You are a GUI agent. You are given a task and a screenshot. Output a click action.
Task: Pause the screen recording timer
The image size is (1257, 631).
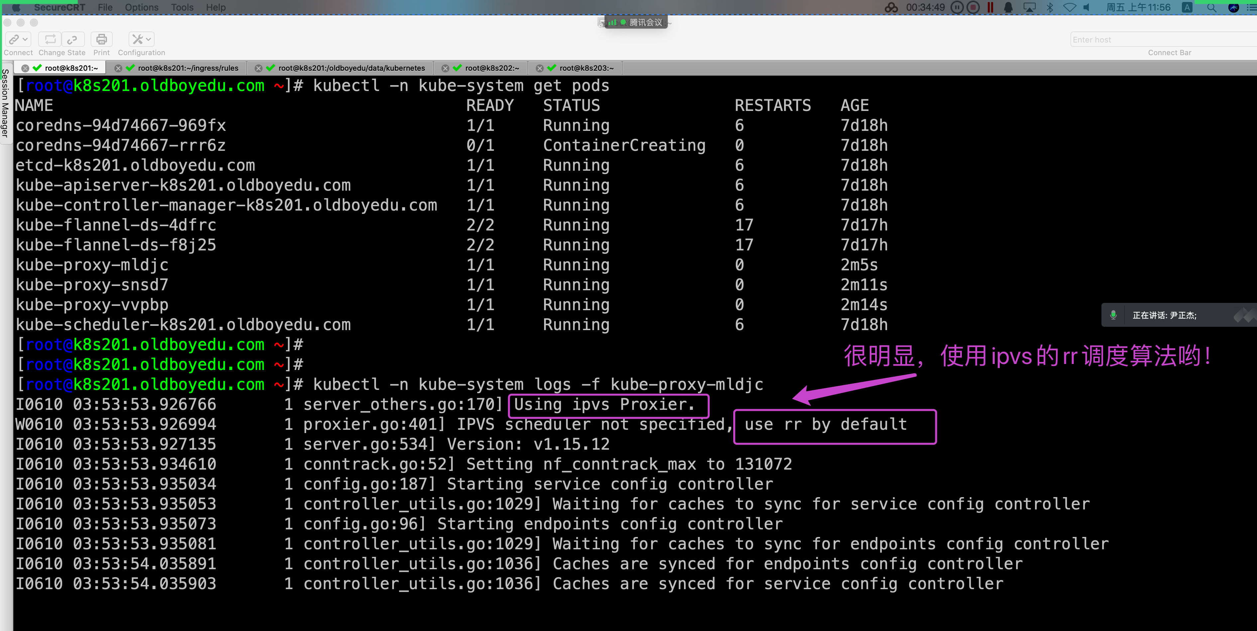[957, 7]
